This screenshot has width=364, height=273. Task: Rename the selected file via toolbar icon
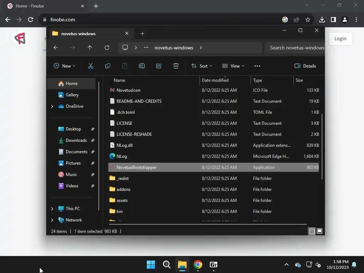141,66
